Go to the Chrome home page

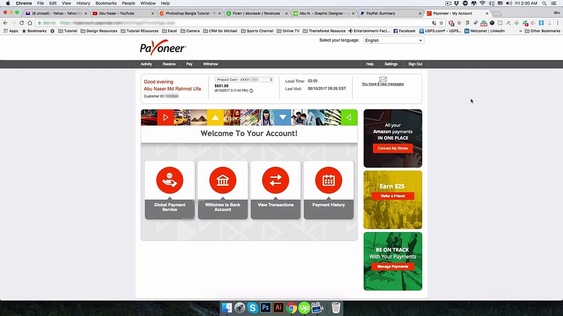(x=30, y=23)
